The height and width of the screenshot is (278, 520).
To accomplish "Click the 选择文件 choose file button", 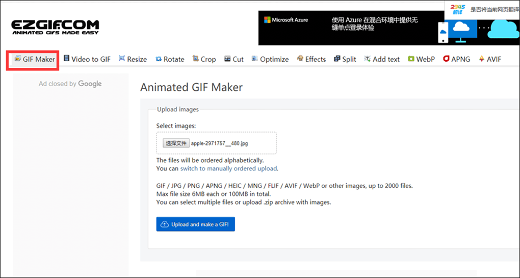I will 176,143.
